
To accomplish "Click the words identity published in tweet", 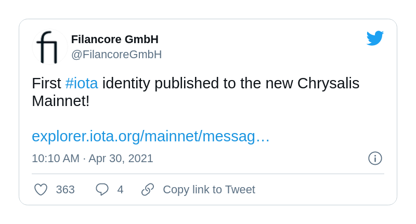I will [x=161, y=84].
